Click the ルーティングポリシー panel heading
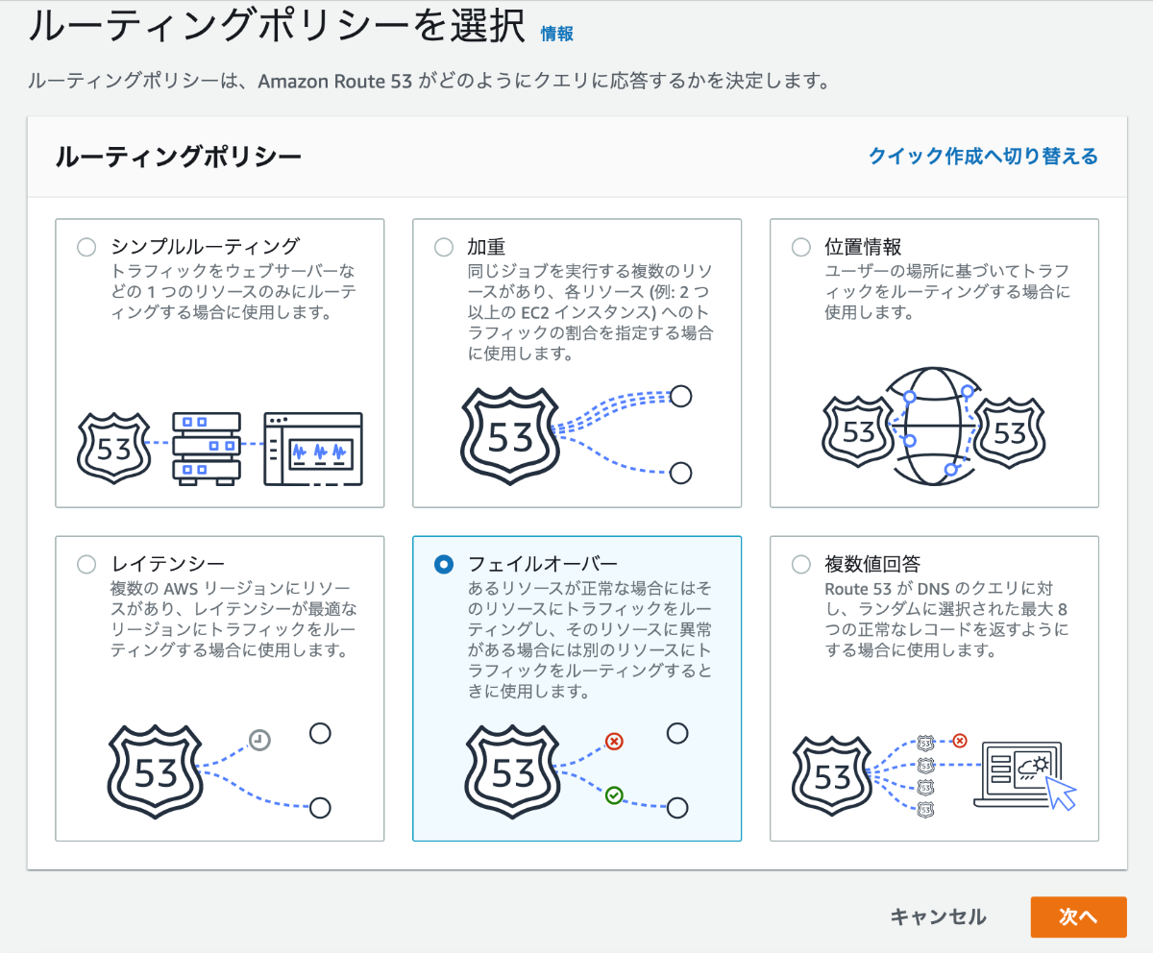The image size is (1153, 953). click(179, 157)
